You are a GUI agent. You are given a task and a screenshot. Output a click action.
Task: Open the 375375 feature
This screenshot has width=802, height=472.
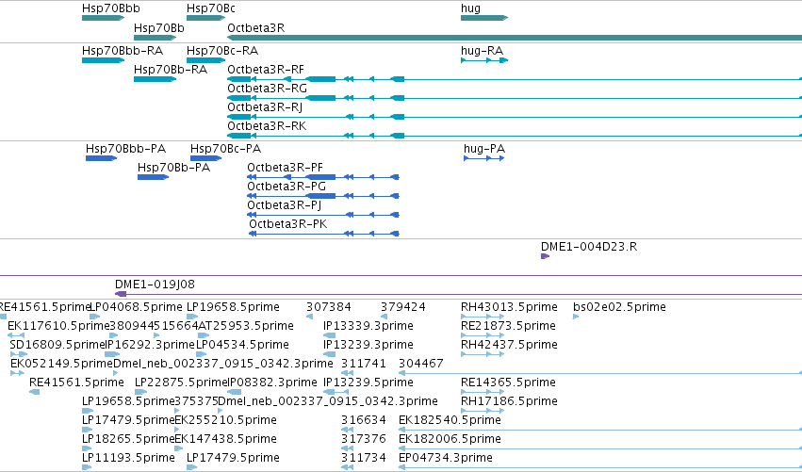(197, 402)
